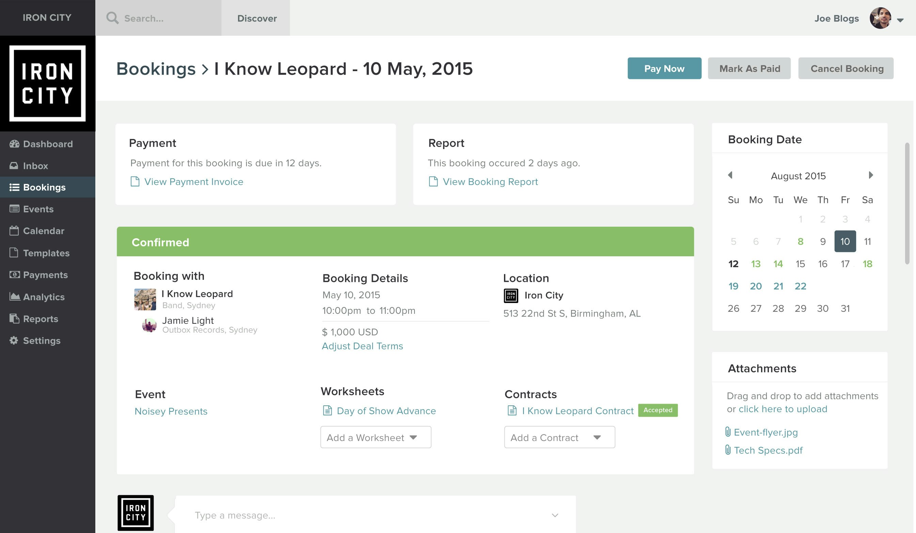Image resolution: width=916 pixels, height=533 pixels.
Task: Open the Adjust Deal Terms link
Action: coord(362,346)
